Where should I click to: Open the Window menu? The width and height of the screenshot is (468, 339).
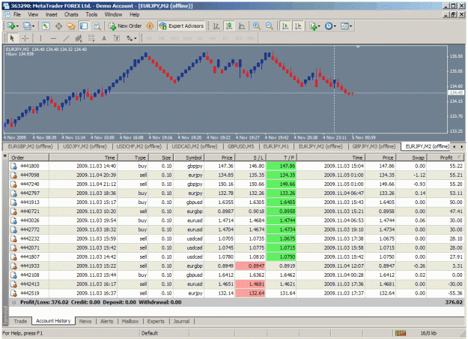(x=113, y=14)
